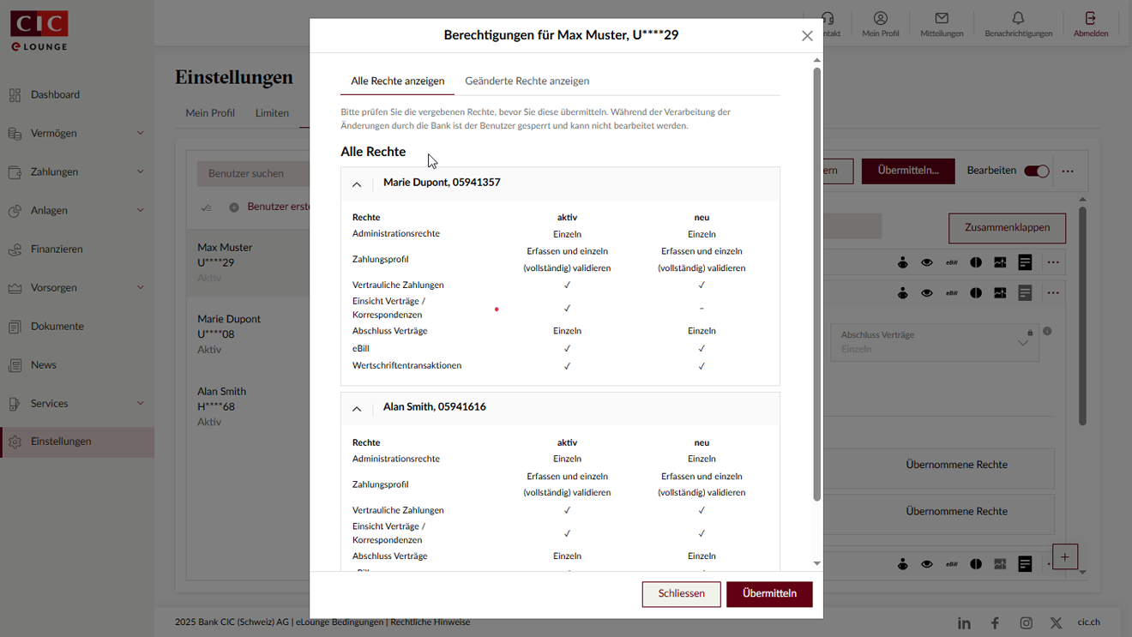
Task: Open the Abschluss Verträge dropdown
Action: coord(935,342)
